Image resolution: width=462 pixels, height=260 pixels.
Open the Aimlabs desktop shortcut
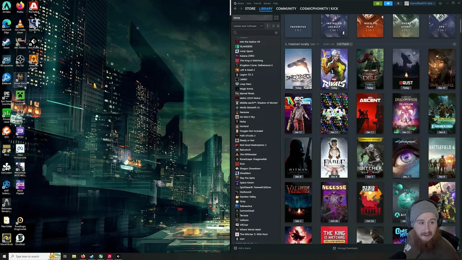[x=6, y=7]
